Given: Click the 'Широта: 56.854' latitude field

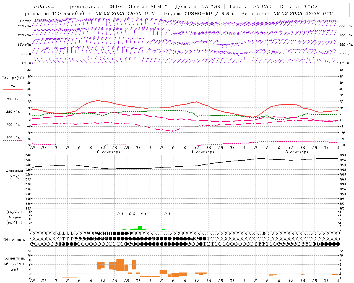Looking at the screenshot, I should coord(250,7).
